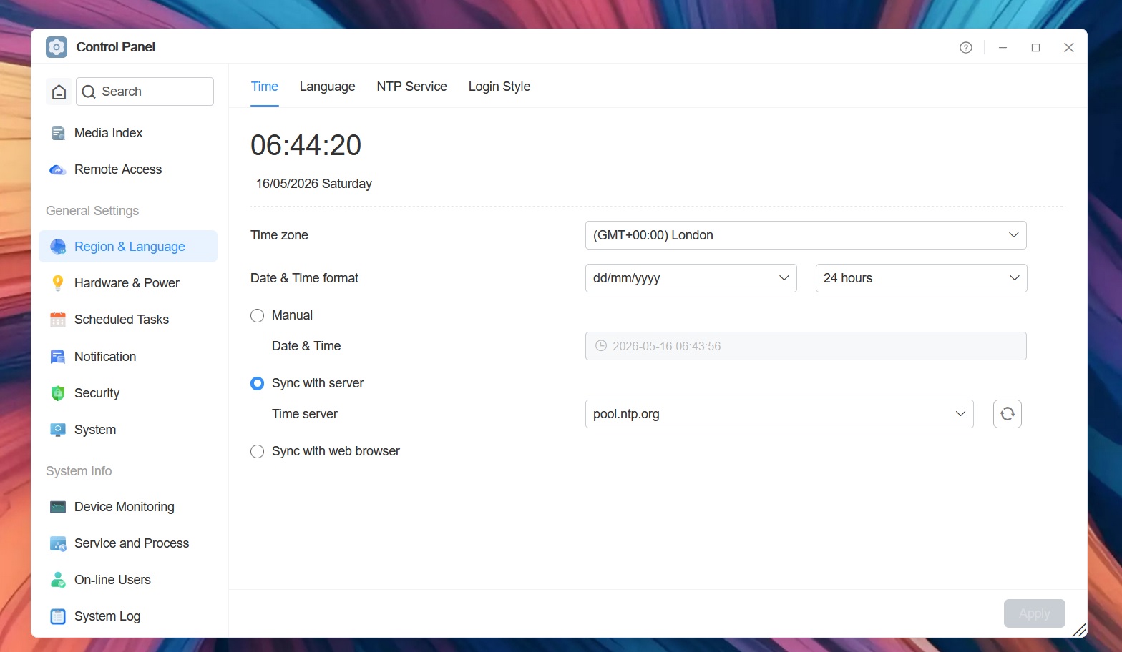Open Scheduled Tasks section
This screenshot has width=1122, height=652.
127,320
